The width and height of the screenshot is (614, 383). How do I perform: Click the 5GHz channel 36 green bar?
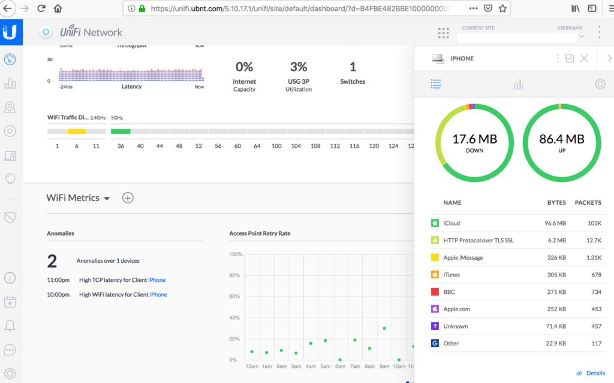pyautogui.click(x=121, y=131)
